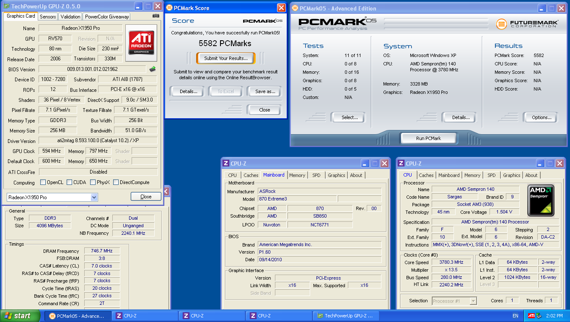
Task: Click the GPU Clock value 594 MHz
Action: 52,151
